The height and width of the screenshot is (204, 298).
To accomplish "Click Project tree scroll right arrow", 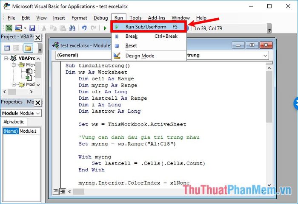I will point(32,92).
